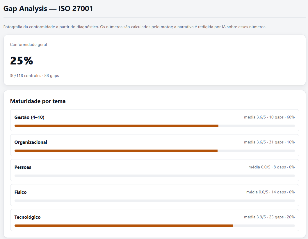308x239 pixels.
Task: Click the Físico stats showing 14 gaps · 0%
Action: click(270, 192)
